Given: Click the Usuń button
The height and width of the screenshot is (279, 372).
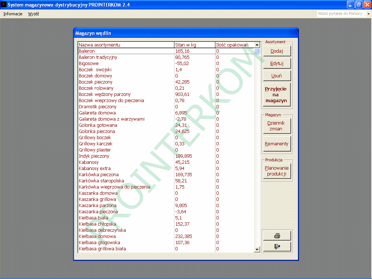Looking at the screenshot, I should 276,76.
